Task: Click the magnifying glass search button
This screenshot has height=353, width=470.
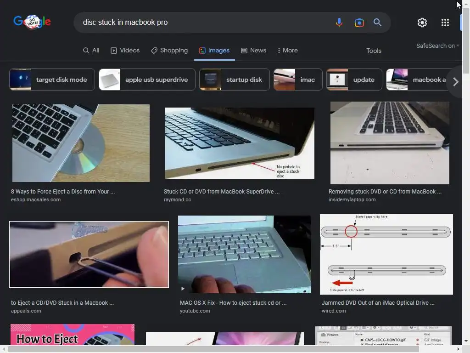Action: coord(377,22)
